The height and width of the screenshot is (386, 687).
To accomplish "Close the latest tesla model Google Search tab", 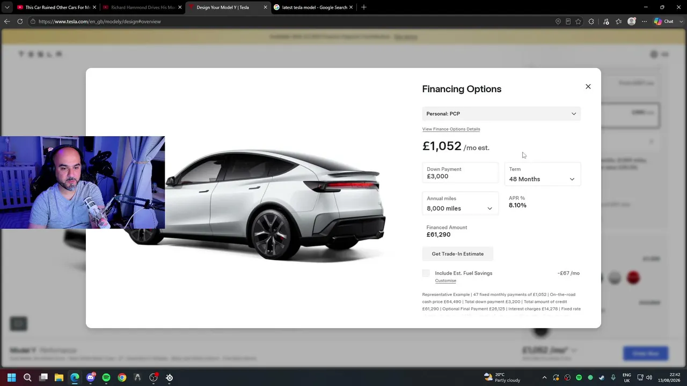I will (351, 8).
